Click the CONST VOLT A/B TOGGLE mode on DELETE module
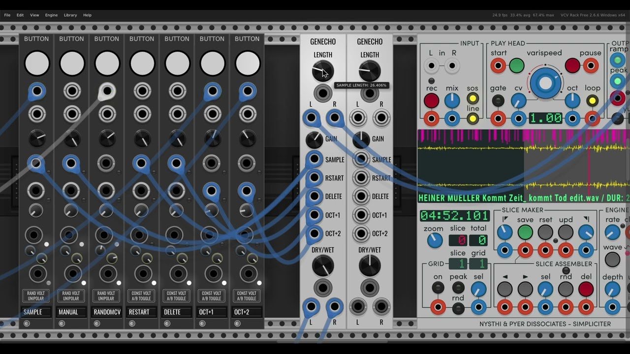The width and height of the screenshot is (630, 354). 176,296
